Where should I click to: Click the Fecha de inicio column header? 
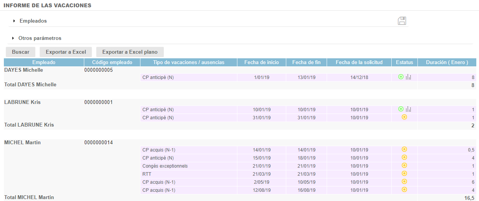(261, 62)
